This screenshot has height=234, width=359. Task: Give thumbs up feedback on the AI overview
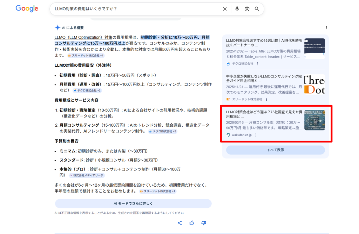click(x=191, y=223)
